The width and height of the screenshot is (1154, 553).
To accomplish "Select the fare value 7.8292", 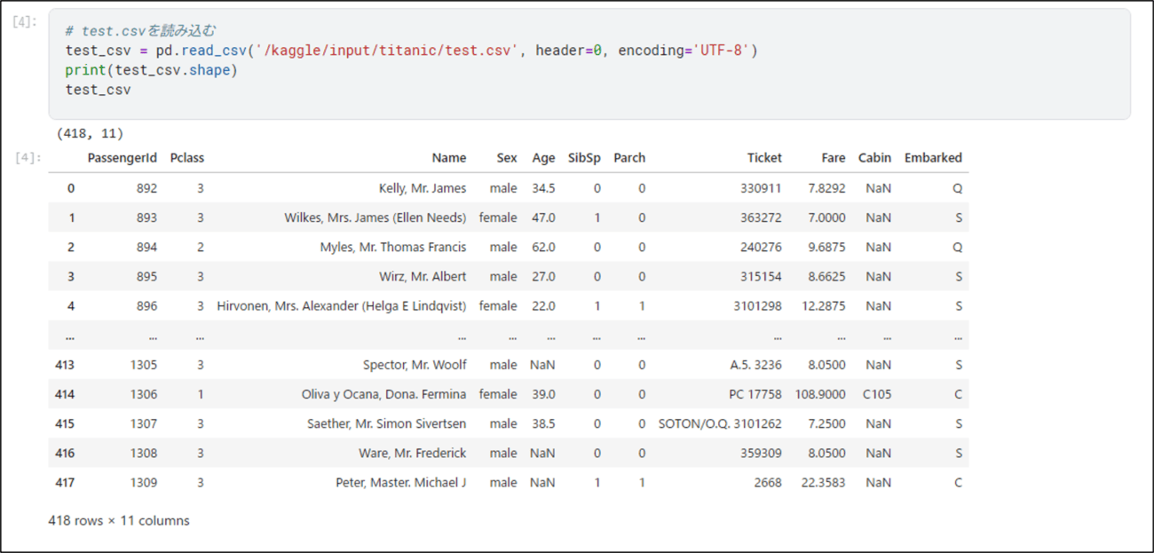I will [827, 188].
